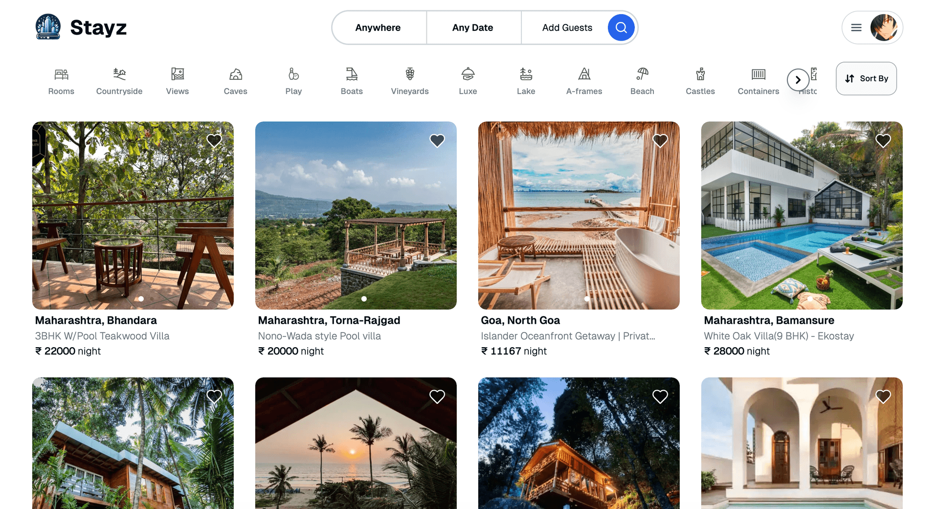The height and width of the screenshot is (509, 939).
Task: Open the Stayz logo home link
Action: [81, 27]
